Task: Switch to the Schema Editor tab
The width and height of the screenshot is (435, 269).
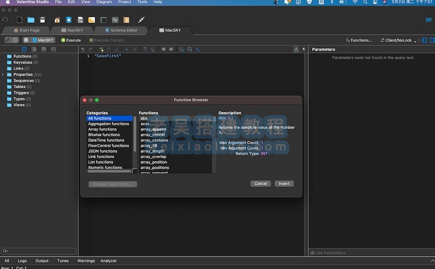Action: [x=121, y=30]
